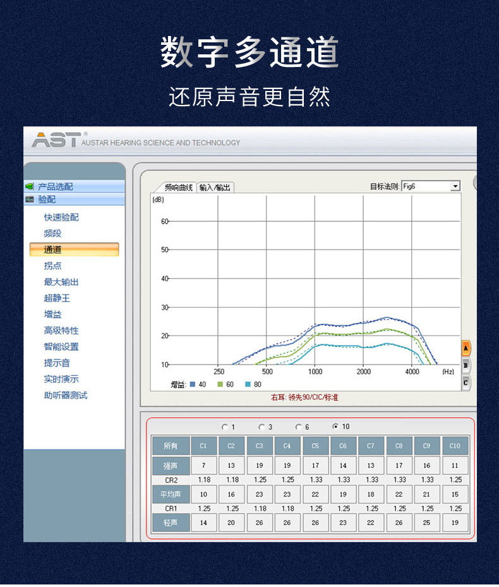This screenshot has width=499, height=587.
Task: Click the 轻声 row button
Action: tap(171, 523)
